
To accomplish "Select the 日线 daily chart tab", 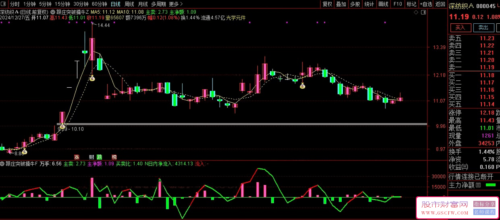I will (115, 4).
